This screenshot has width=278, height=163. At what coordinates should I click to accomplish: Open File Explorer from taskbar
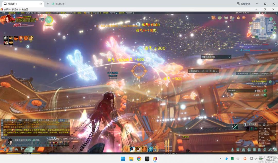(131, 159)
